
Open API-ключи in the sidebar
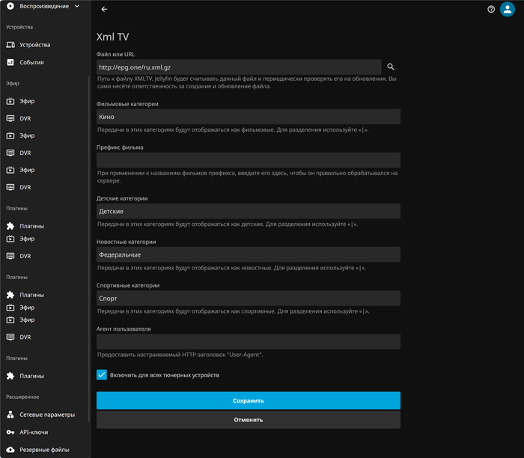click(36, 432)
